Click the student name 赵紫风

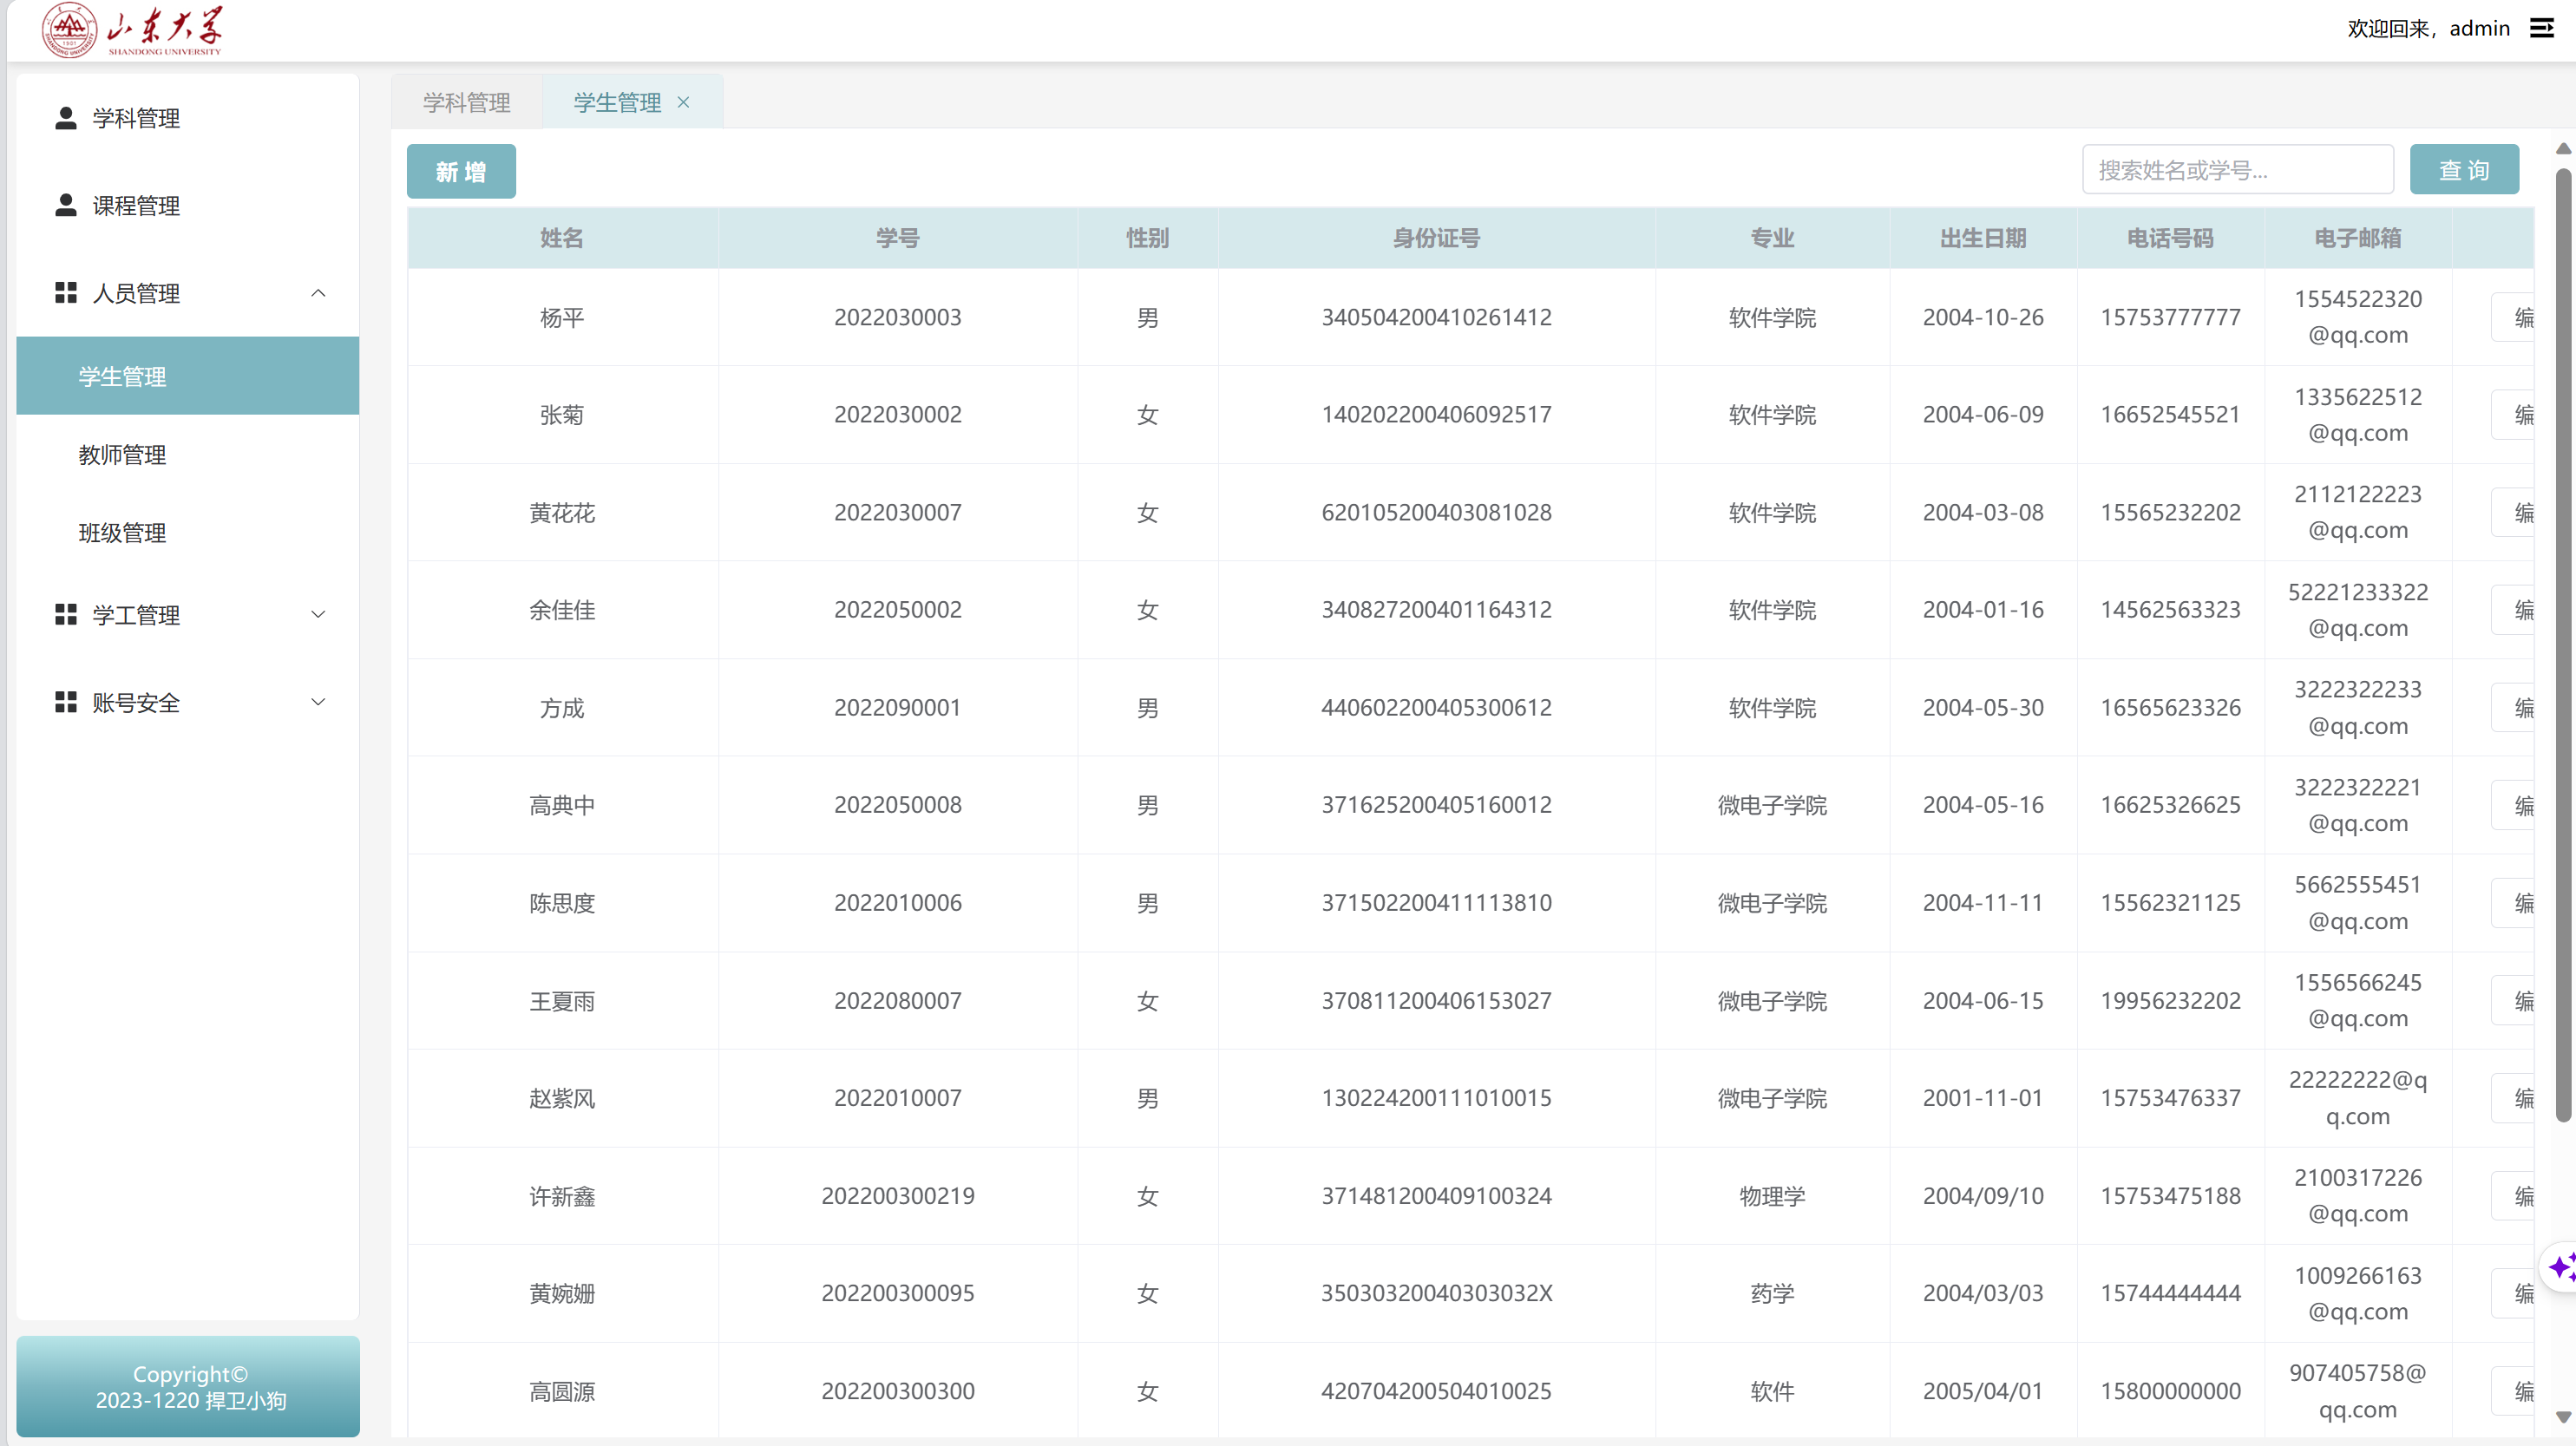pos(562,1098)
